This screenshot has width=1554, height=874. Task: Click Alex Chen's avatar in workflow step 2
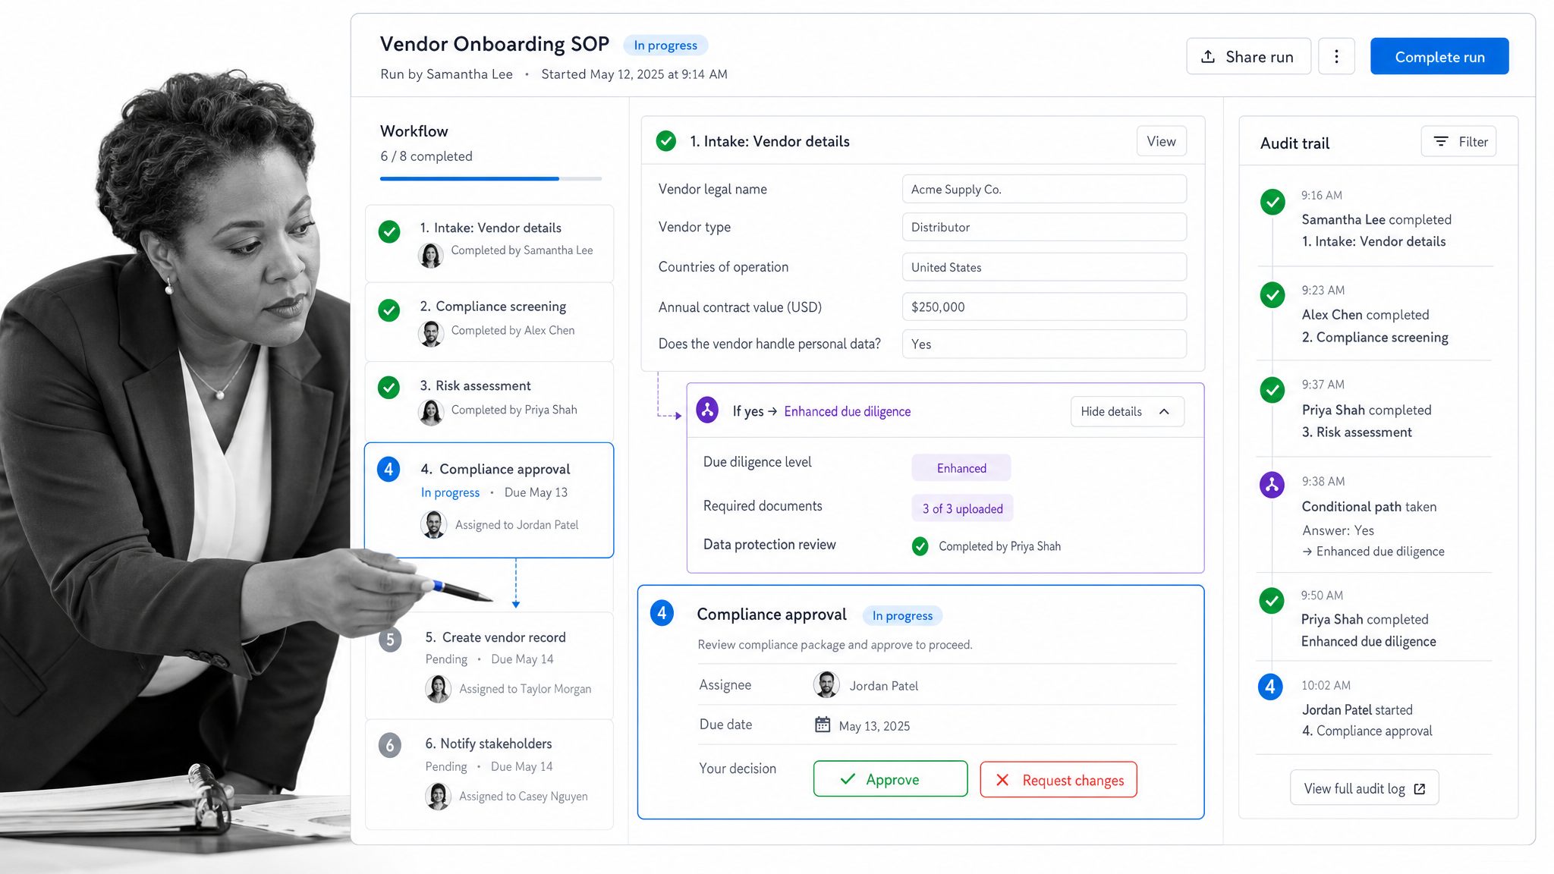pos(431,333)
